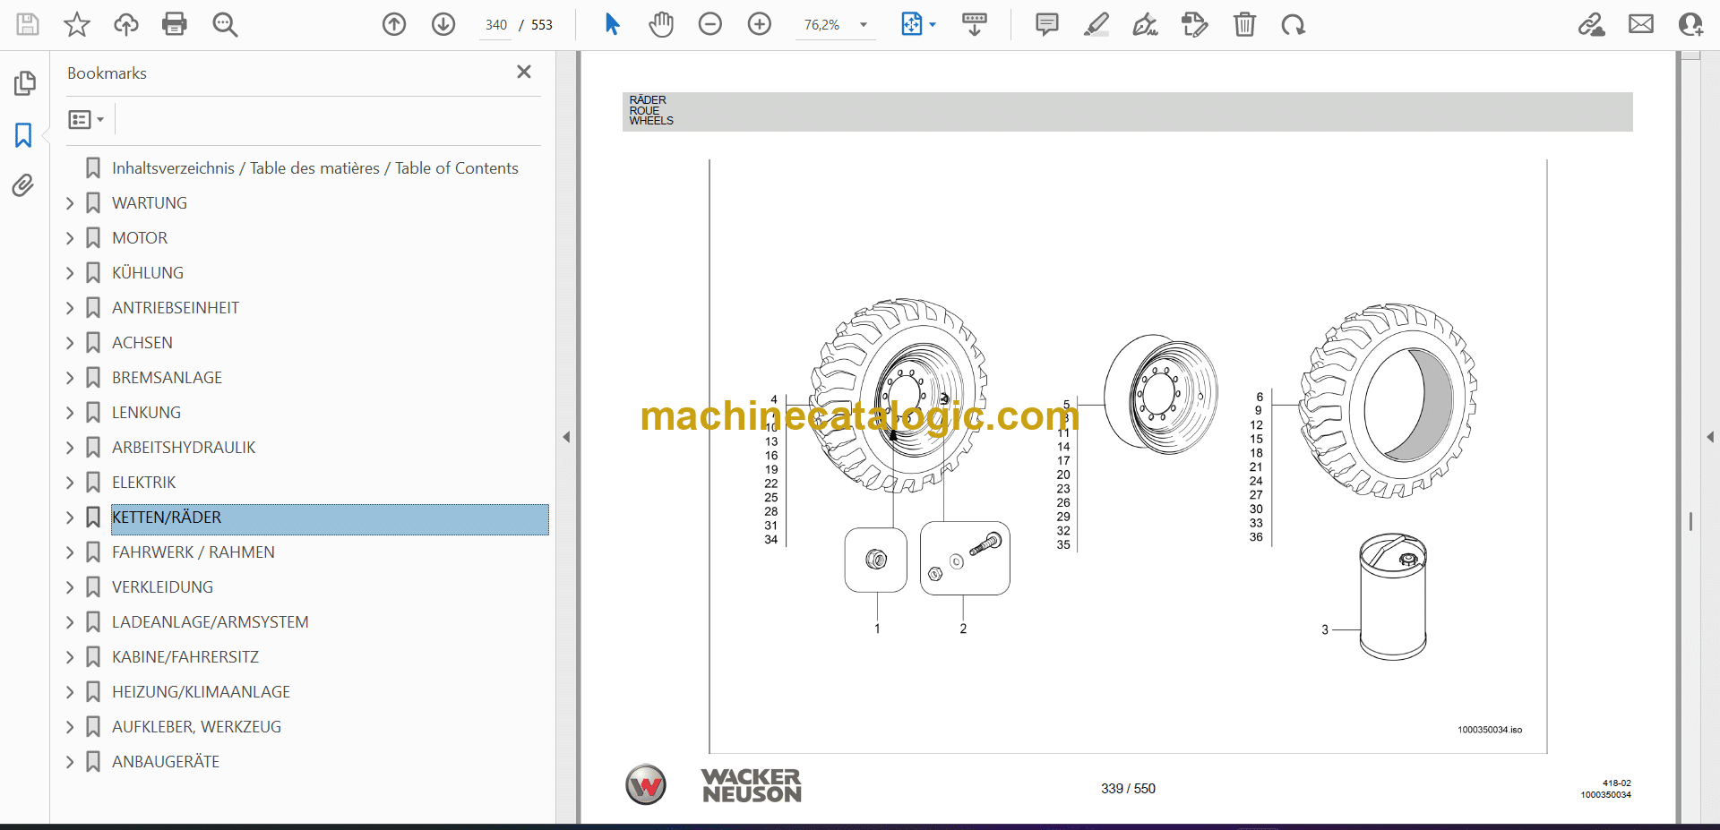Expand the FAHRWERK / RAHMEN bookmark
Viewport: 1720px width, 830px height.
coord(70,552)
